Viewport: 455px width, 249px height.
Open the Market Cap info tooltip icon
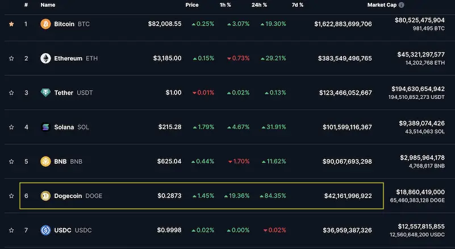[x=401, y=5]
